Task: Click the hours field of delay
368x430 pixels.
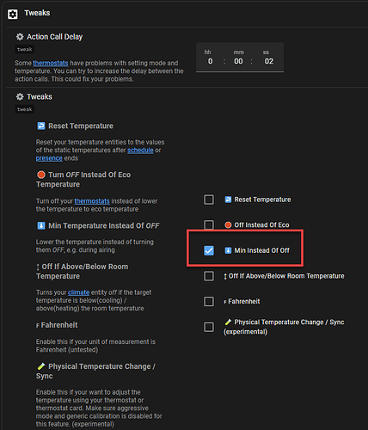Action: click(211, 61)
